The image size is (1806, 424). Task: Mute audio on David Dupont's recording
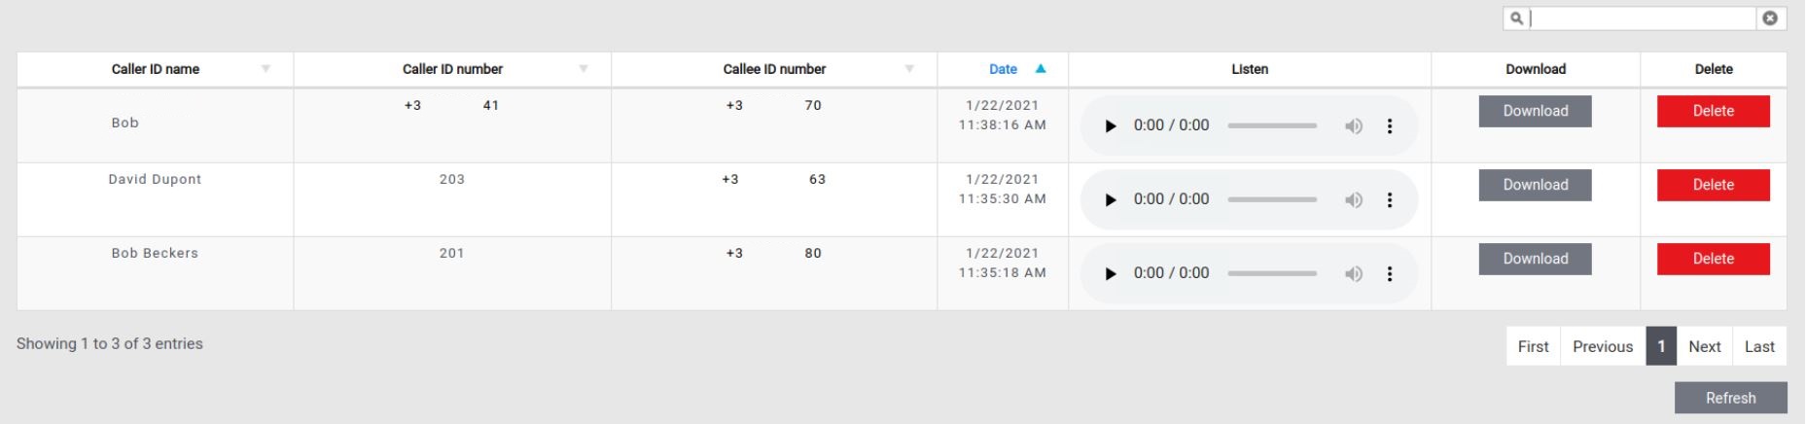(x=1353, y=200)
